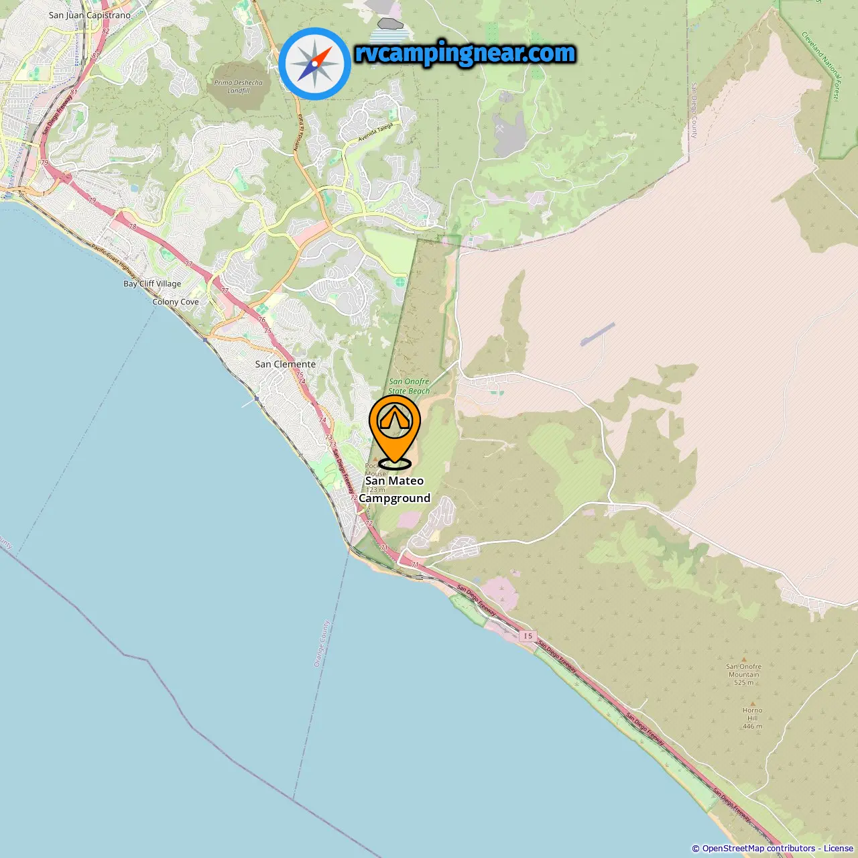Open the rvcampingnear.com site title
This screenshot has height=858, width=858.
(465, 54)
